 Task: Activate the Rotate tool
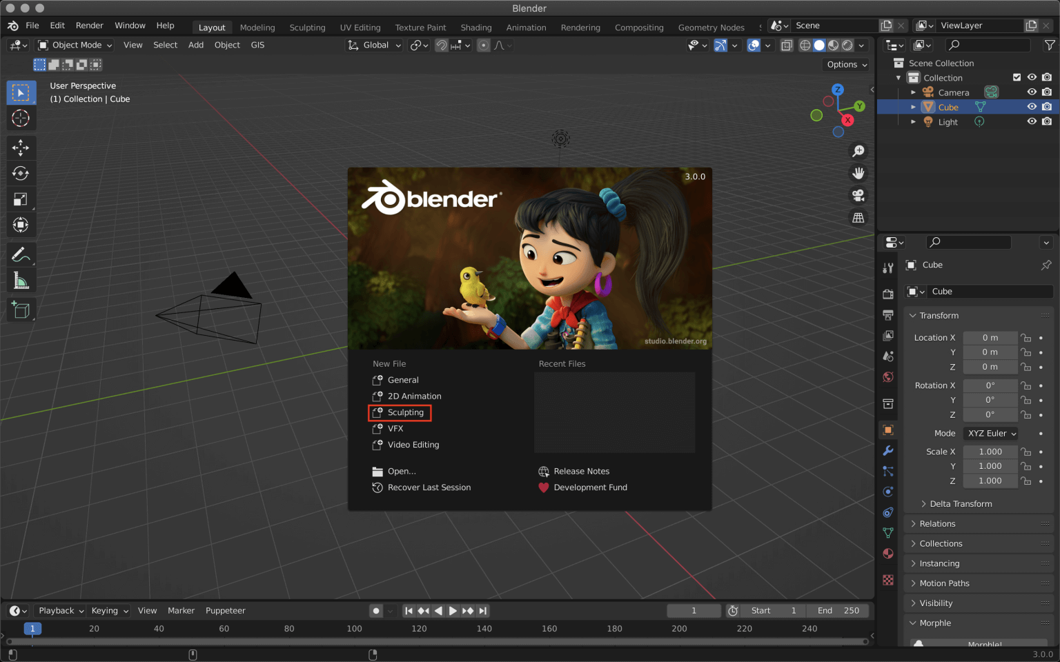click(x=21, y=173)
